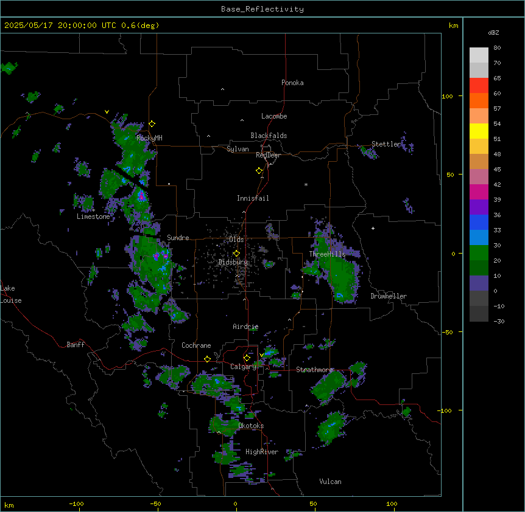Click the Base_Reflectivity title text
The image size is (525, 512).
(262, 9)
